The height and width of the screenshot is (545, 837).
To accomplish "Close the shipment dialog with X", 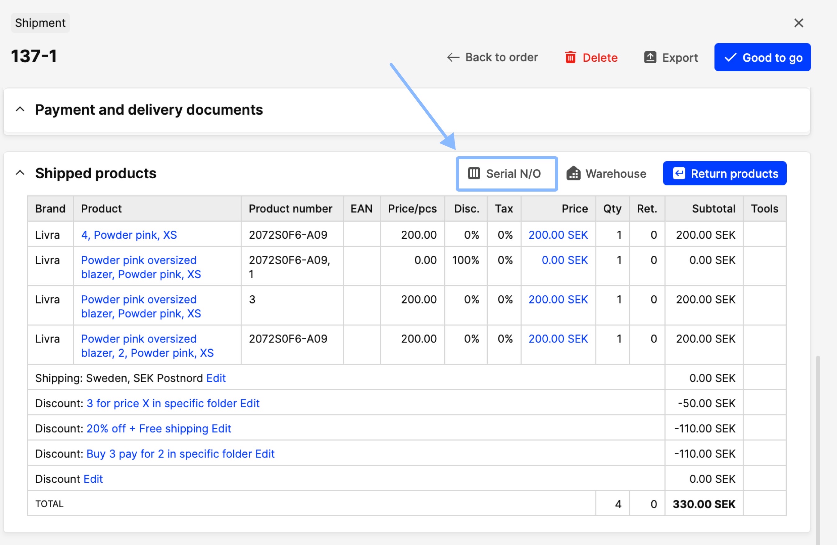I will tap(798, 23).
